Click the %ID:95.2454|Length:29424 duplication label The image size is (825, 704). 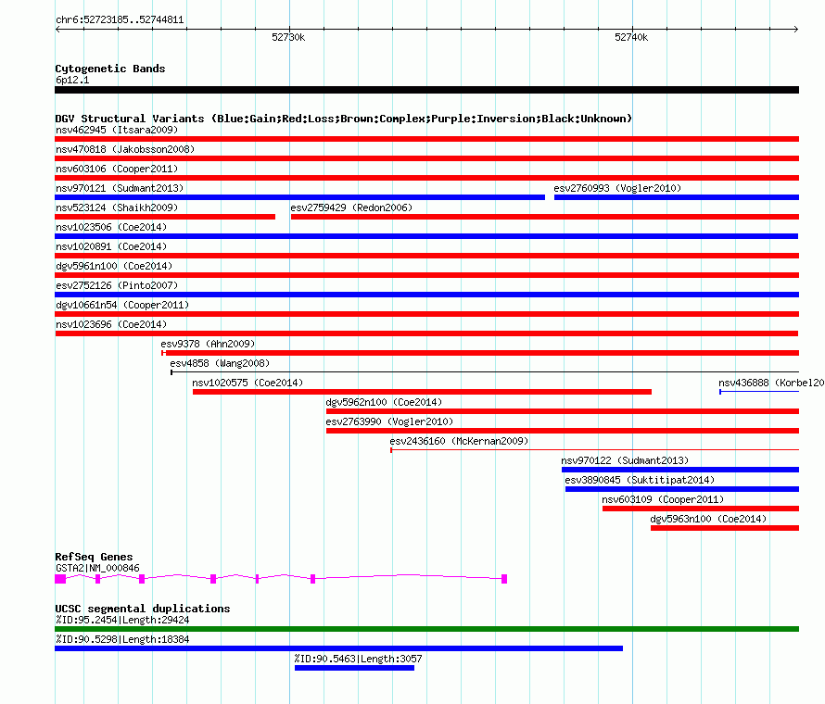point(122,620)
